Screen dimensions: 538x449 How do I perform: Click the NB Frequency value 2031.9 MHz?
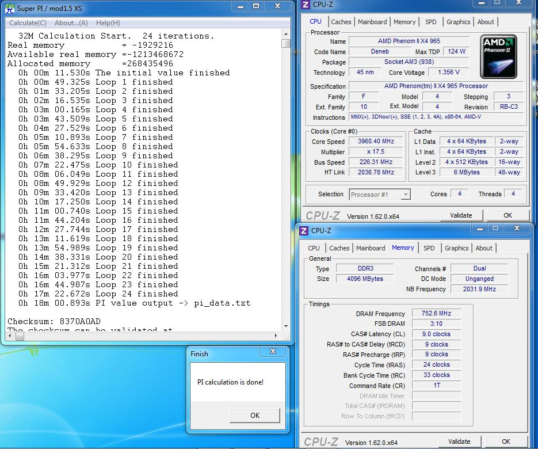coord(479,289)
